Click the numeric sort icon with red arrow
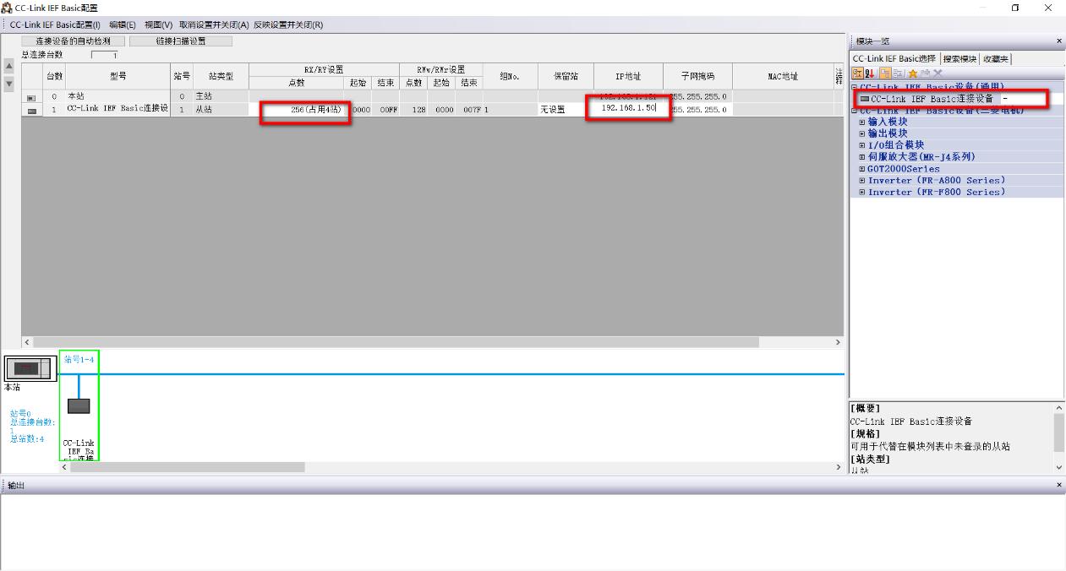Screen dimensions: 1066x571 [x=869, y=73]
